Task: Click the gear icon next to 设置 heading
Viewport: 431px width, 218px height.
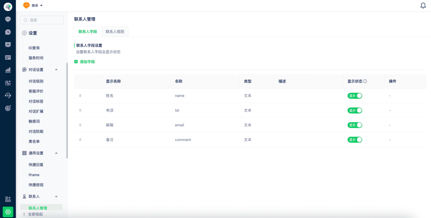Action: (24, 33)
